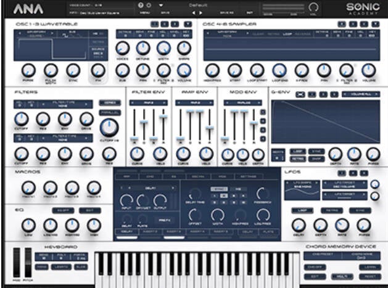The width and height of the screenshot is (388, 288).
Task: Click inside the G-ENV envelope graph
Action: click(x=326, y=121)
